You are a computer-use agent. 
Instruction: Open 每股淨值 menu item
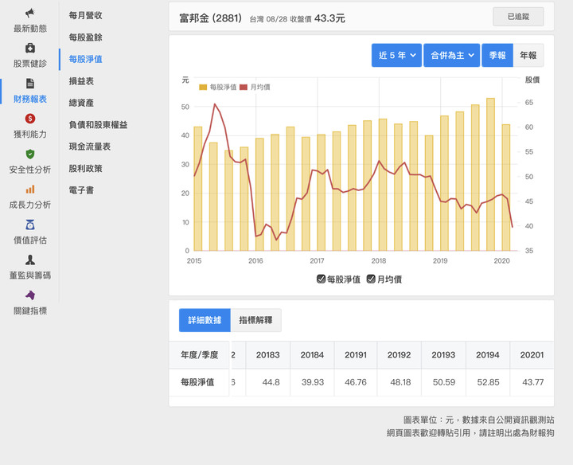click(85, 59)
